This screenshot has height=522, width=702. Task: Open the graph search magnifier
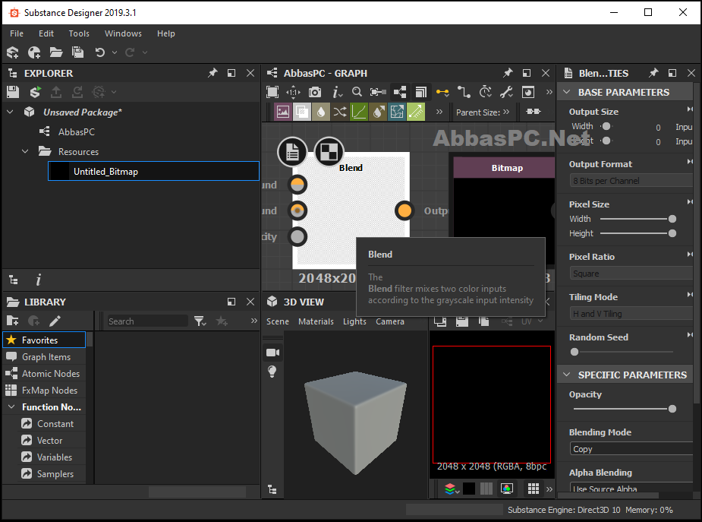357,92
